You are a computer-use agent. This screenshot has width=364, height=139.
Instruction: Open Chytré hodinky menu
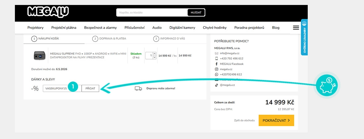click(x=215, y=27)
